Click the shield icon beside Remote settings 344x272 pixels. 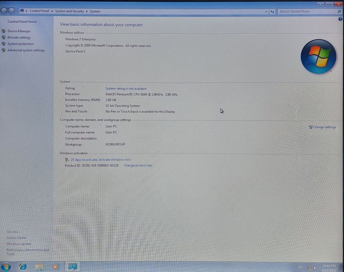coord(3,37)
